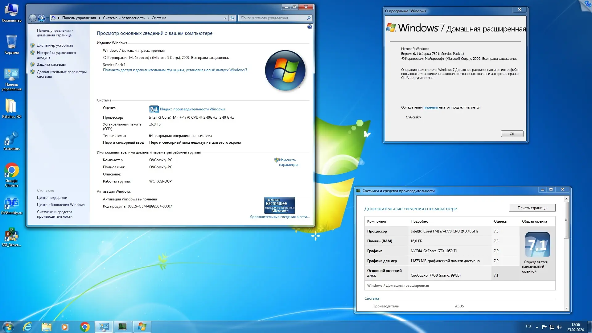
Task: Open Internet Explorer from taskbar
Action: tap(28, 327)
